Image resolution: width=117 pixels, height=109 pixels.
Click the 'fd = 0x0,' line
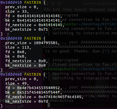(x=16, y=52)
